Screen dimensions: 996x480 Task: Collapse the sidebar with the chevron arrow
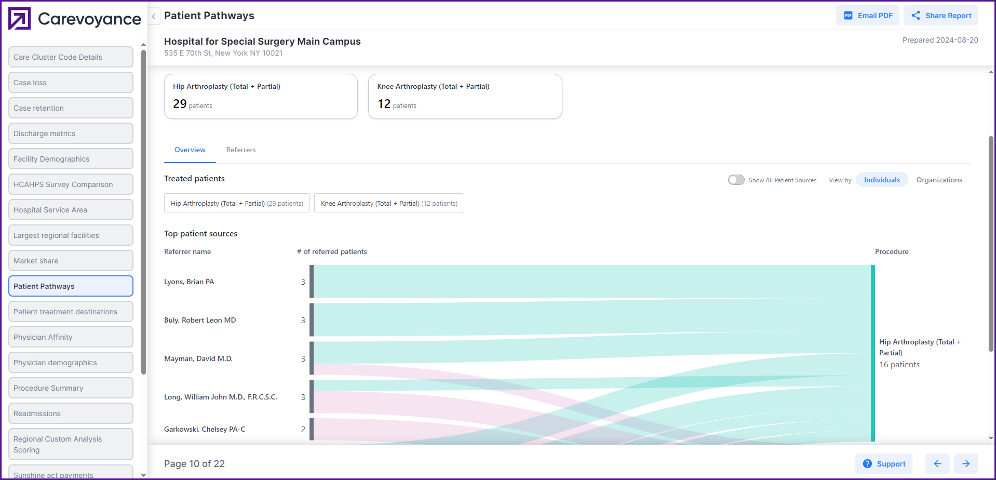(x=154, y=16)
